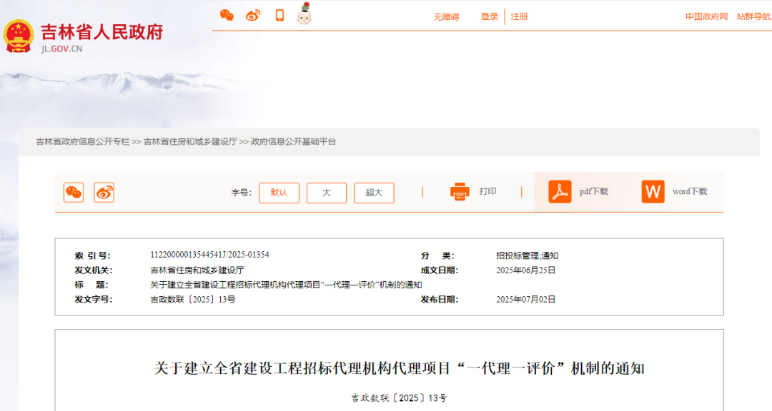
Task: Click 注册 to register
Action: (x=520, y=16)
